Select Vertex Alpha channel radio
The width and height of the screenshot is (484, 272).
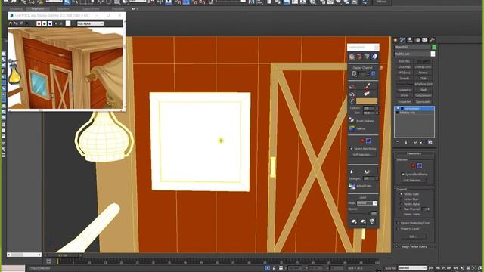pyautogui.click(x=402, y=204)
